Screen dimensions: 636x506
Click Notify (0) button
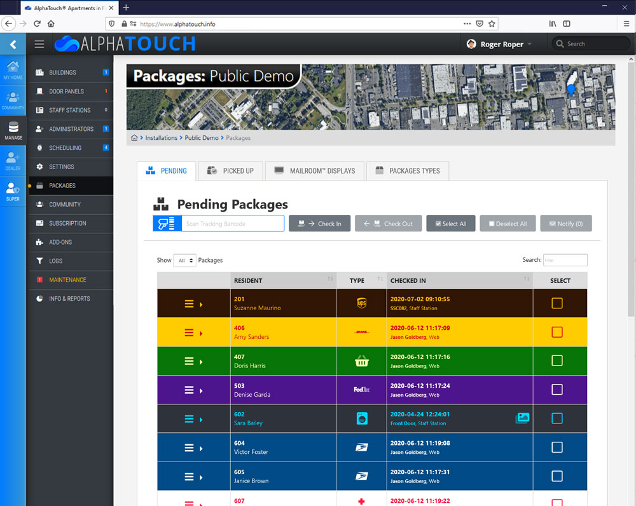[566, 223]
